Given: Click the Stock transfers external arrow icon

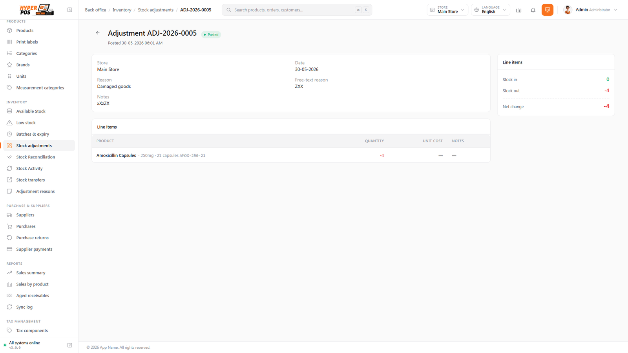Looking at the screenshot, I should (x=9, y=180).
